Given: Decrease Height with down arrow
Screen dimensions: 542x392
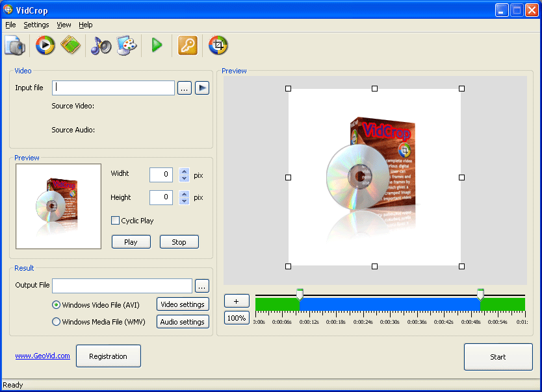Looking at the screenshot, I should (x=184, y=201).
